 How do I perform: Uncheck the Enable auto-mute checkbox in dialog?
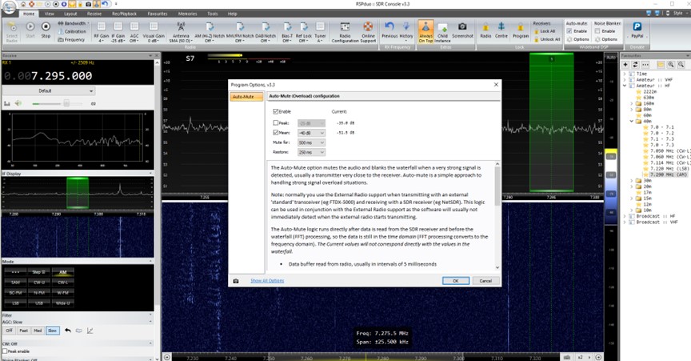click(x=277, y=111)
